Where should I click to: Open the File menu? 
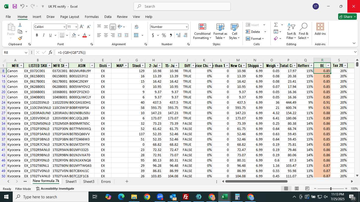(8, 17)
